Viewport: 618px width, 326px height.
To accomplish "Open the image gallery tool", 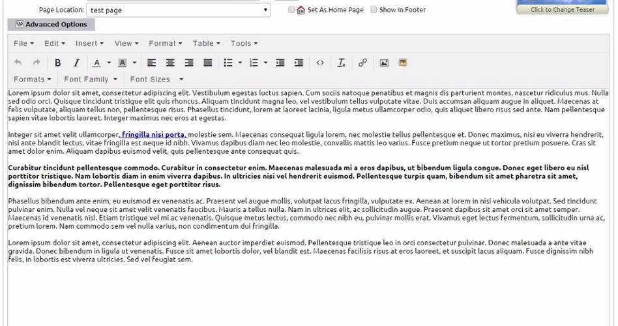I will pyautogui.click(x=403, y=63).
